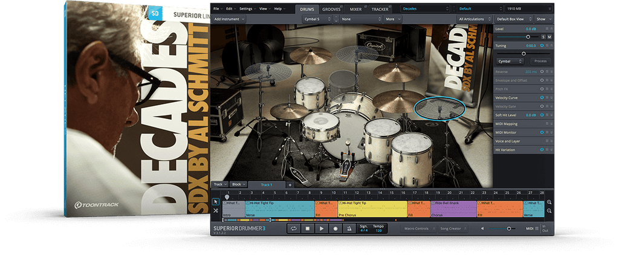Viewport: 619px width, 255px height.
Task: Switch to the MIXER tab
Action: click(x=357, y=8)
